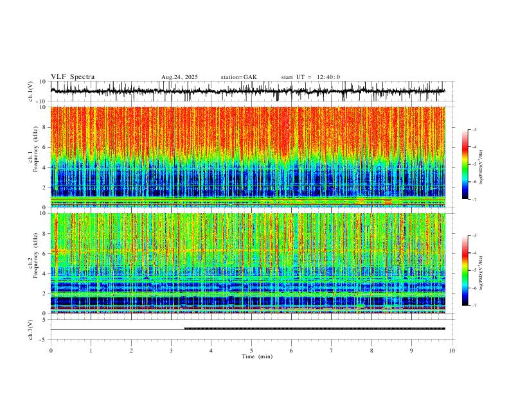Click the time axis tick label '0'
The height and width of the screenshot is (393, 509).
click(x=51, y=351)
